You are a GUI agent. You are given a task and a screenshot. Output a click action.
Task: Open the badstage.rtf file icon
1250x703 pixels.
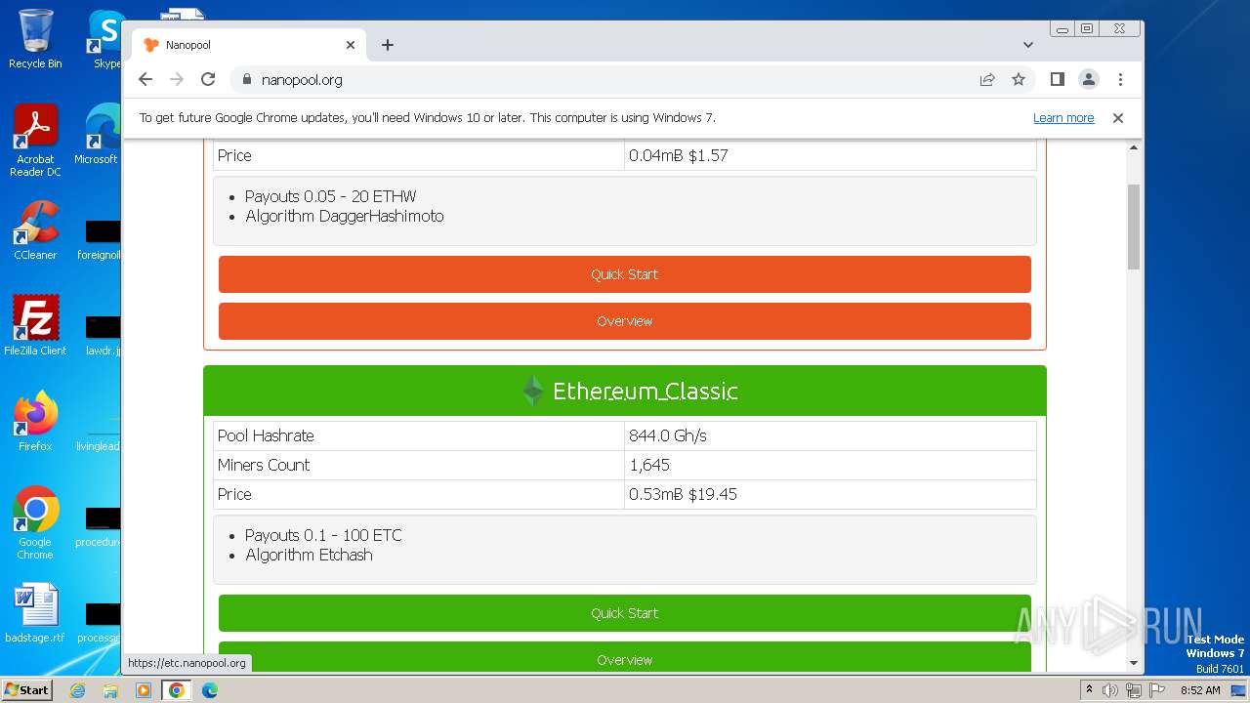35,612
